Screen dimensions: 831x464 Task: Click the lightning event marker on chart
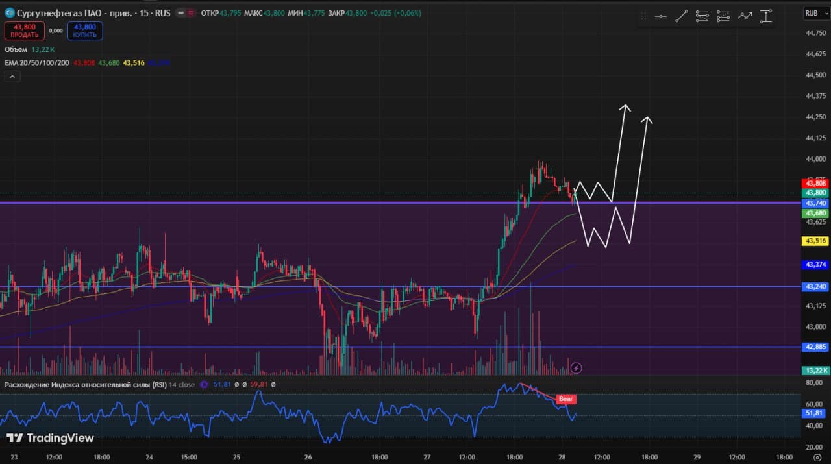point(576,368)
